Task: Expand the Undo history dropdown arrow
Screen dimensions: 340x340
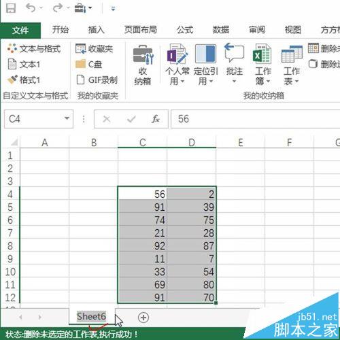Action: pos(41,8)
